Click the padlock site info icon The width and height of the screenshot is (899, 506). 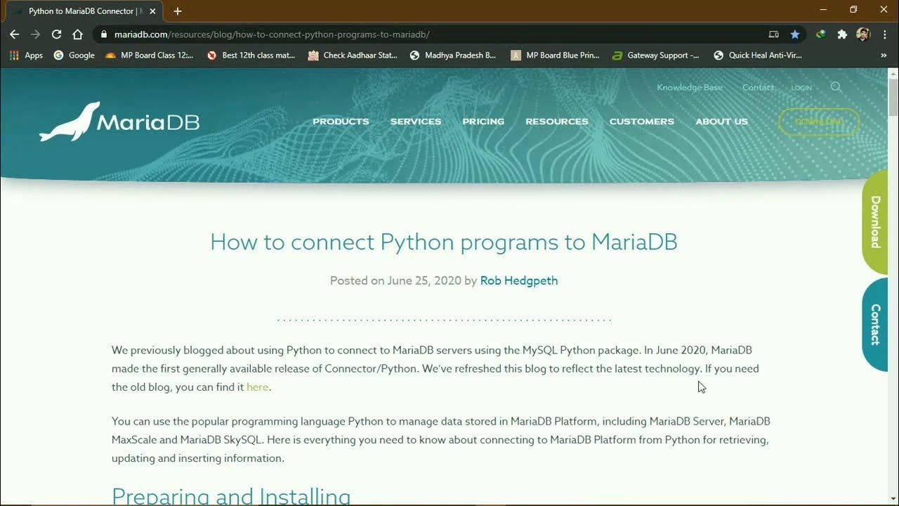pos(103,34)
